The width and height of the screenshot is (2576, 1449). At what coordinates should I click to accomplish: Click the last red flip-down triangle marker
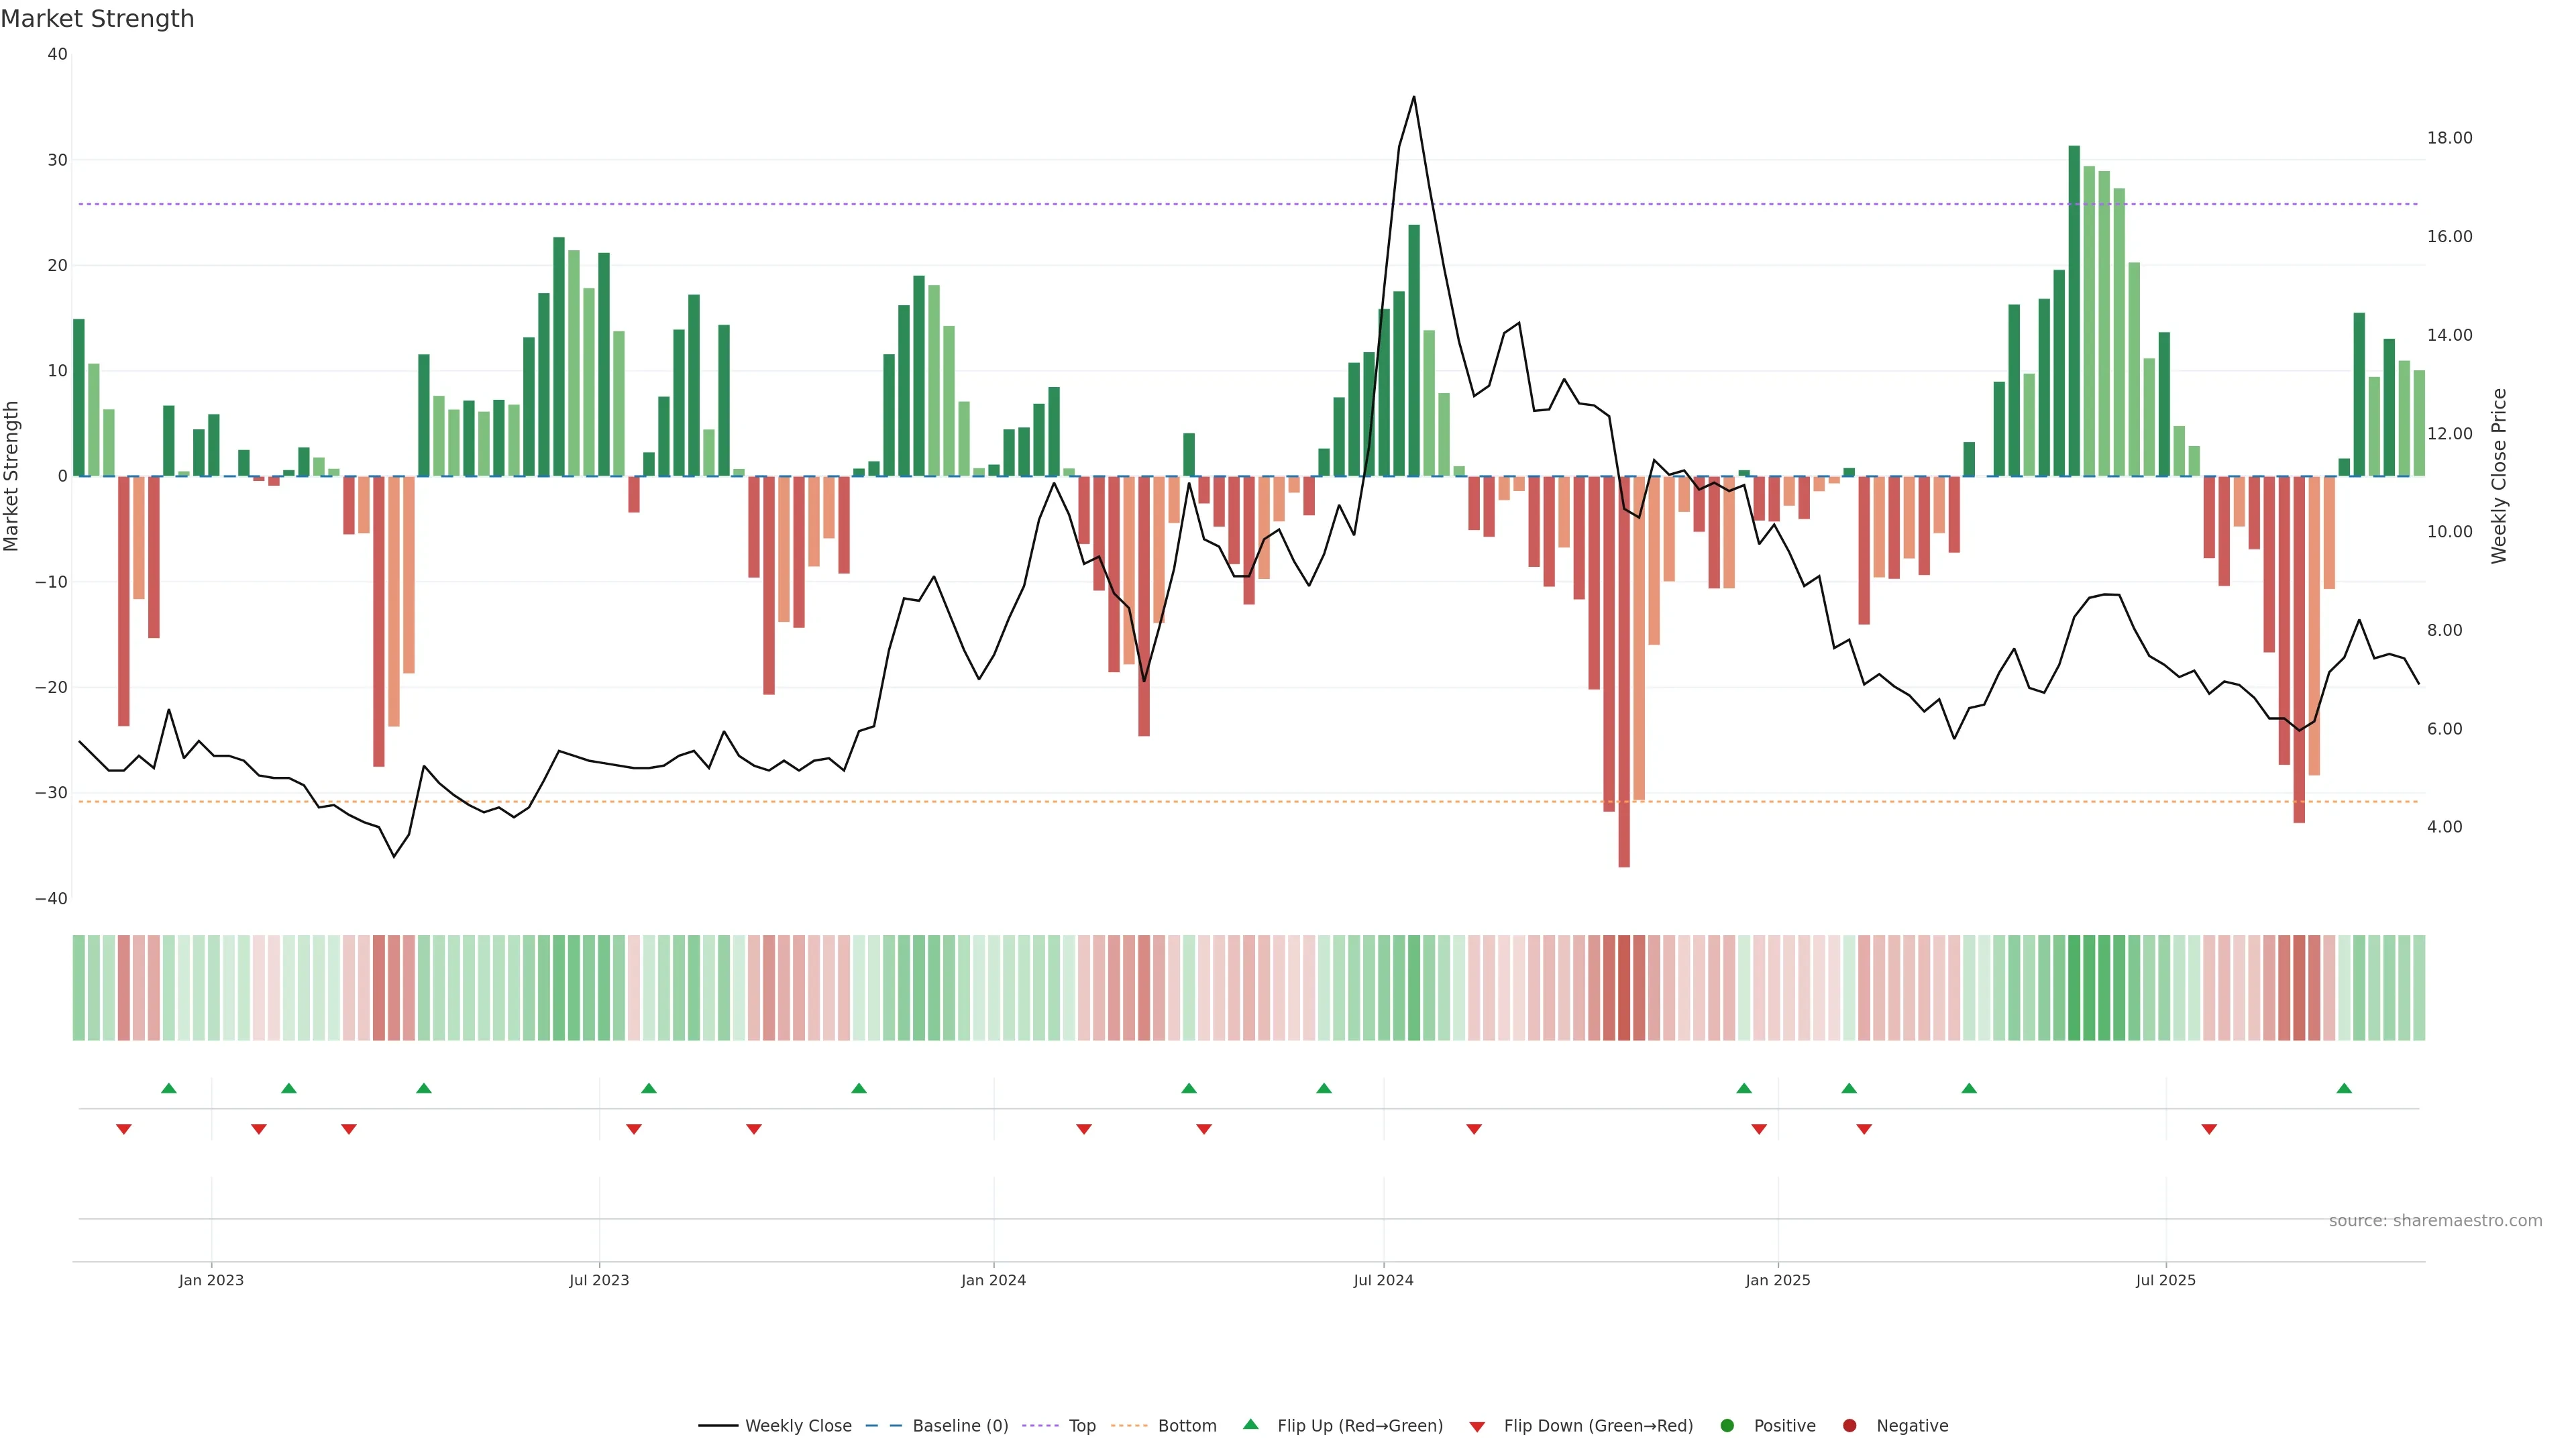point(2209,1129)
